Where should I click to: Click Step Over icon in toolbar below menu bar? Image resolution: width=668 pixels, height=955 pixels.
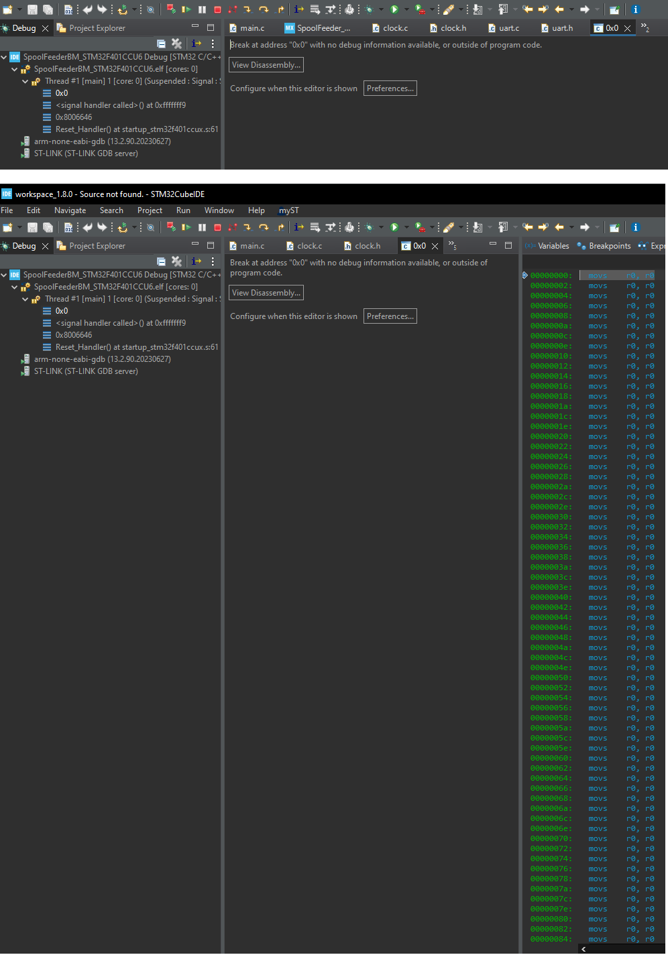click(x=264, y=228)
